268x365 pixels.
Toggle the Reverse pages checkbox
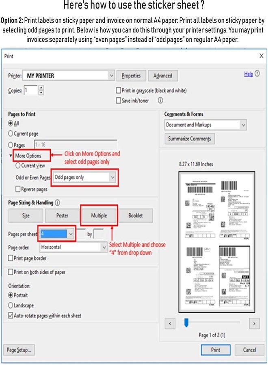click(18, 189)
